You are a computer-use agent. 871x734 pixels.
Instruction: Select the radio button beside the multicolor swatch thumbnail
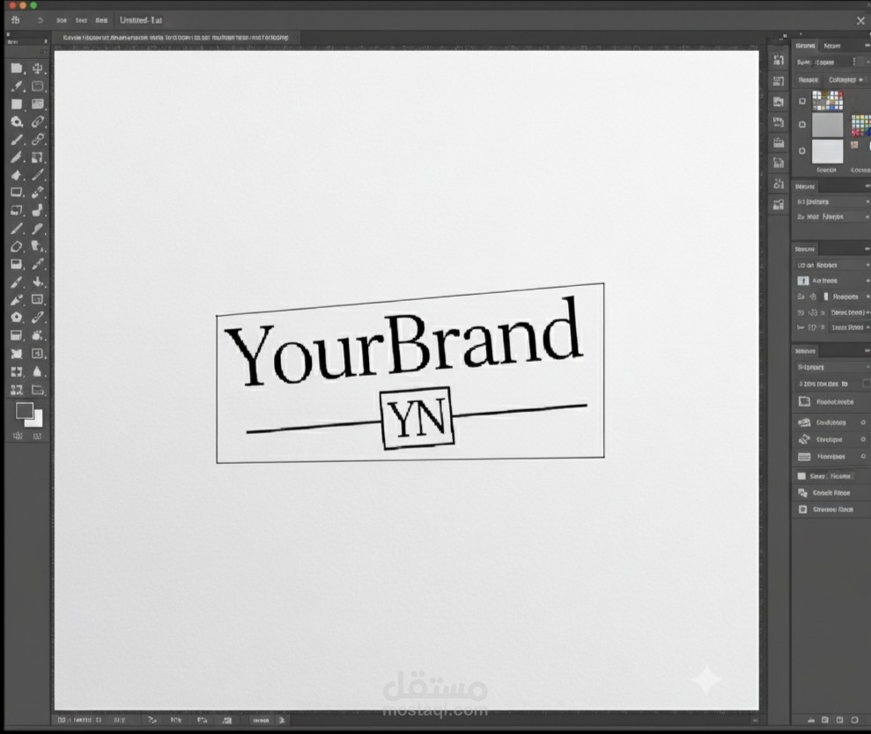click(802, 101)
